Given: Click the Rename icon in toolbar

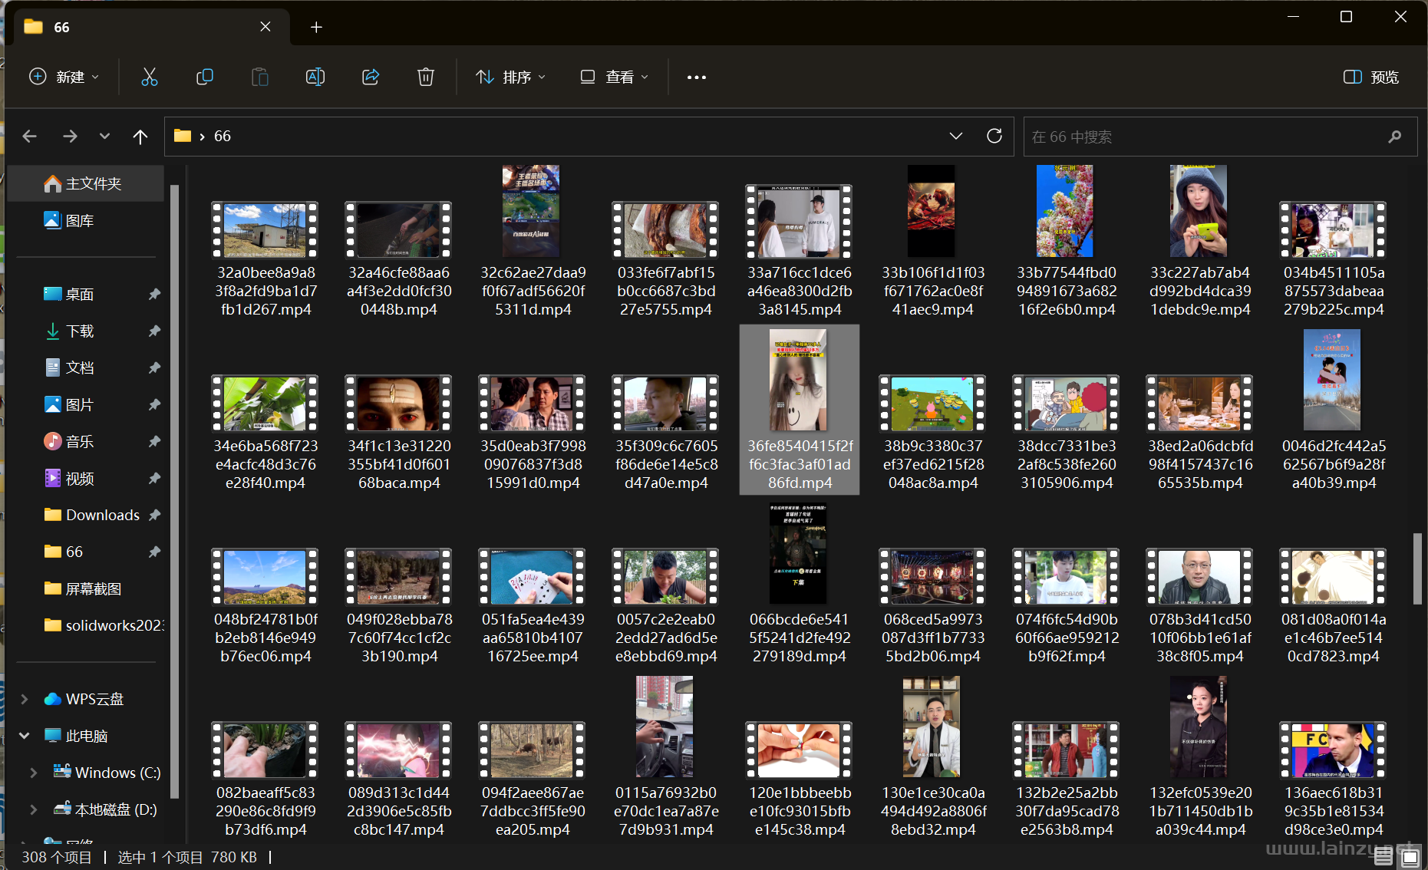Looking at the screenshot, I should [315, 77].
